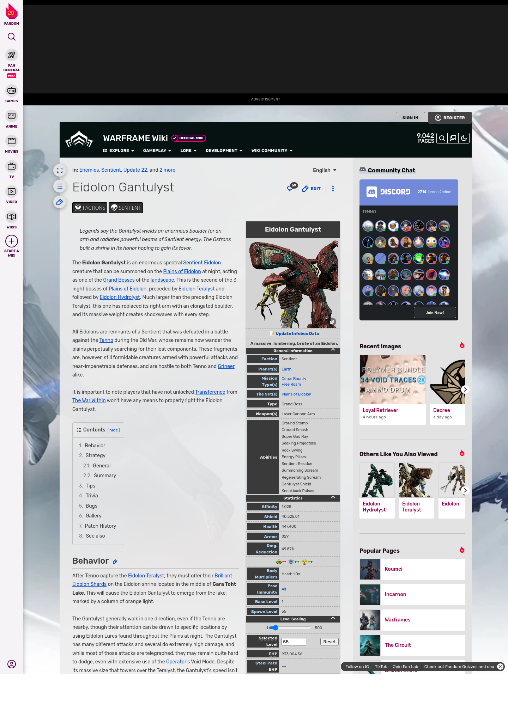Close the Fandom quizzes notification bar
508x705 pixels.
click(500, 667)
